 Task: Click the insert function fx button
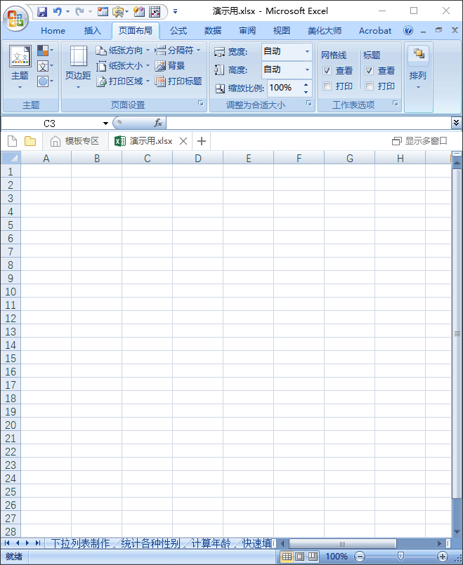click(158, 124)
